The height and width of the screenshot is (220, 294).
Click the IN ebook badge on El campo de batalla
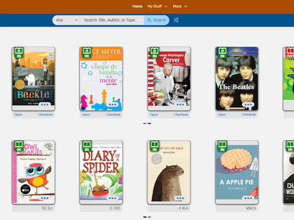87,53
